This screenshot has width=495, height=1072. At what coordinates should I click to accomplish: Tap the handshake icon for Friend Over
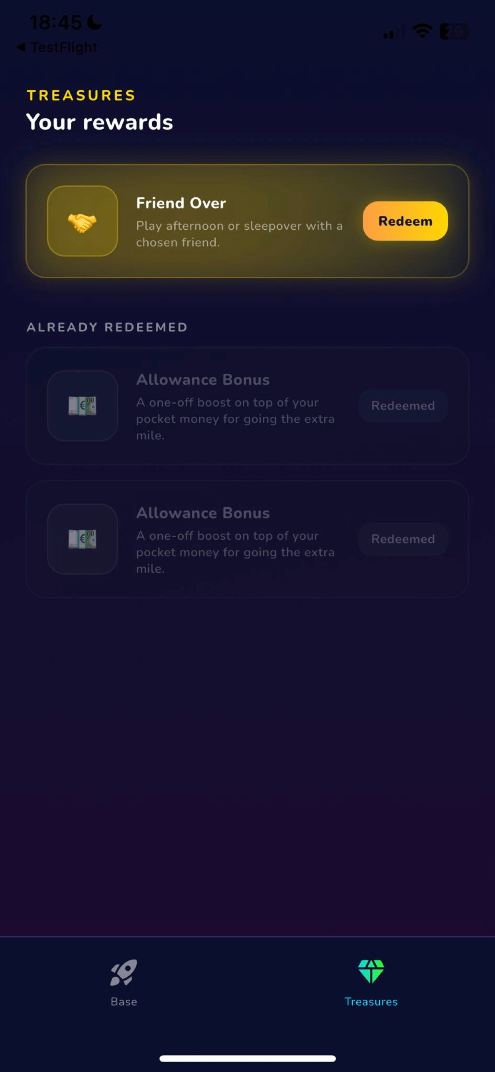click(x=82, y=221)
